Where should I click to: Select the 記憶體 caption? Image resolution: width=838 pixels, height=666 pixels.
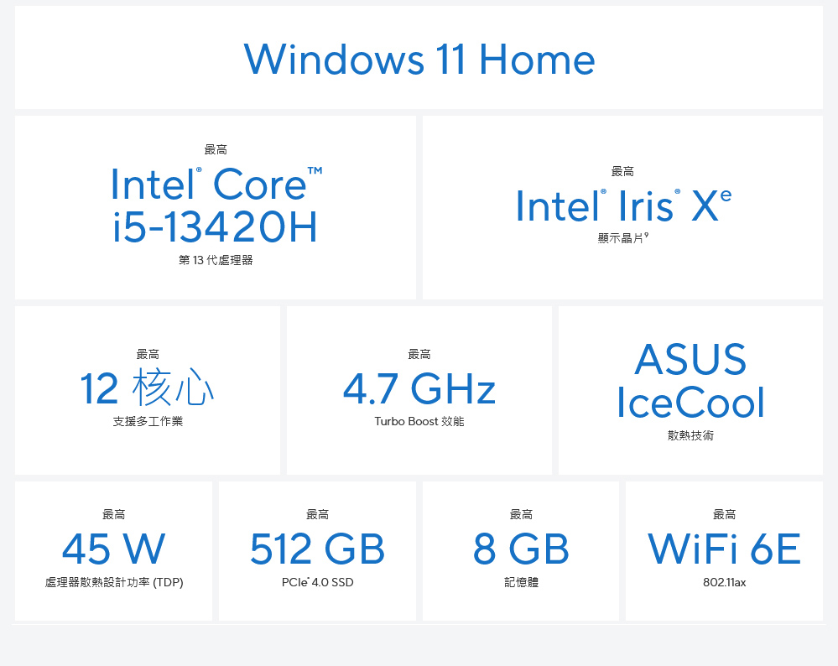click(x=521, y=582)
